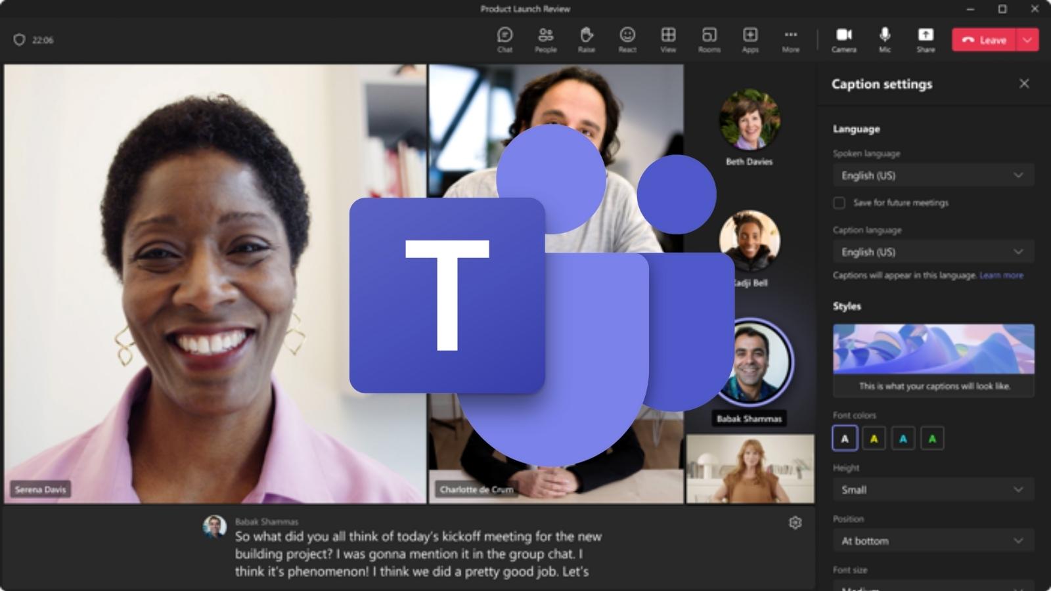Click the 22:06 meeting timer
Image resolution: width=1051 pixels, height=591 pixels.
(43, 40)
